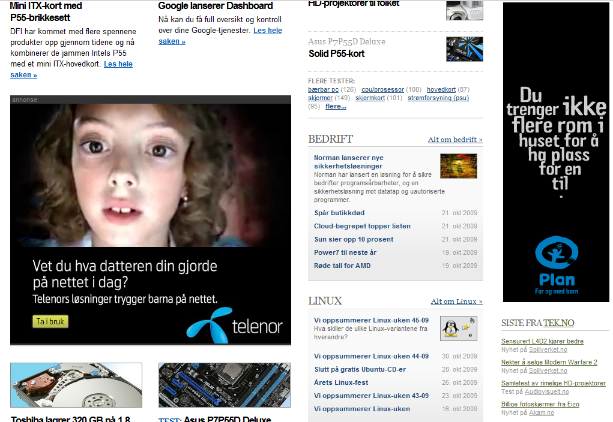Open the 'cpu/prosessor' tests category
613x422 pixels.
[x=382, y=89]
